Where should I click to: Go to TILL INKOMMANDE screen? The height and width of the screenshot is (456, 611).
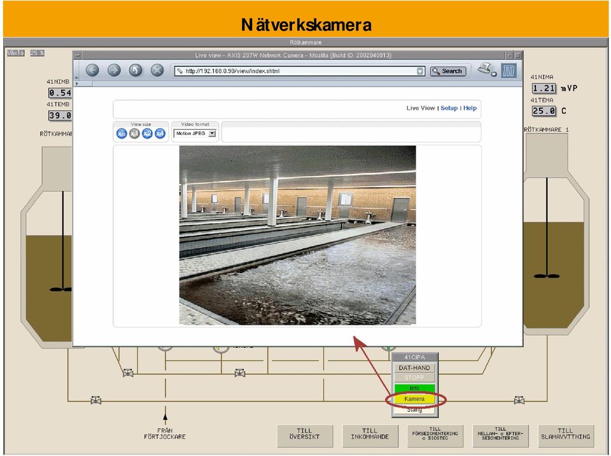[x=370, y=436]
